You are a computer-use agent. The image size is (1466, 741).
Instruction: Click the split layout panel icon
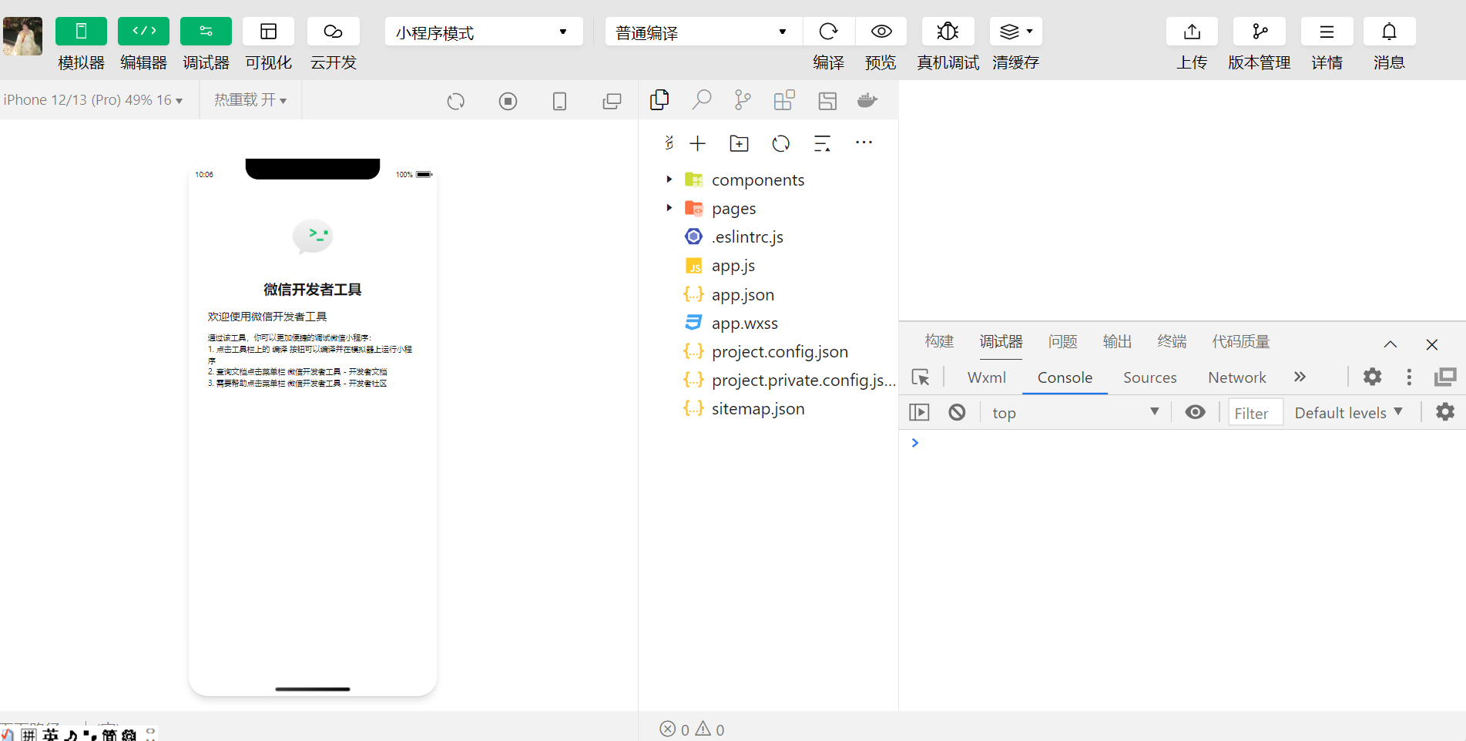click(x=827, y=101)
